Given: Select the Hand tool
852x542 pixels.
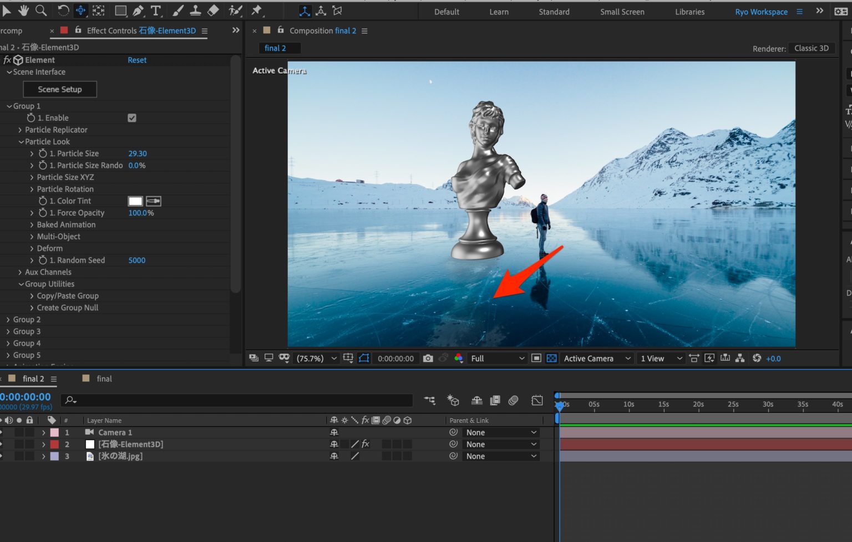Looking at the screenshot, I should [x=23, y=11].
